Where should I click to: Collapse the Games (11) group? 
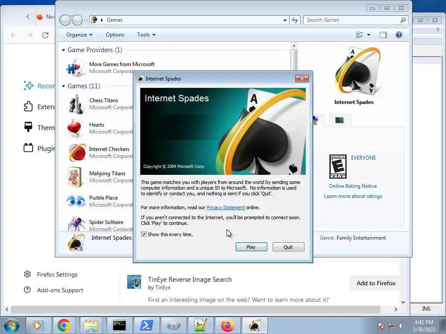pyautogui.click(x=63, y=86)
